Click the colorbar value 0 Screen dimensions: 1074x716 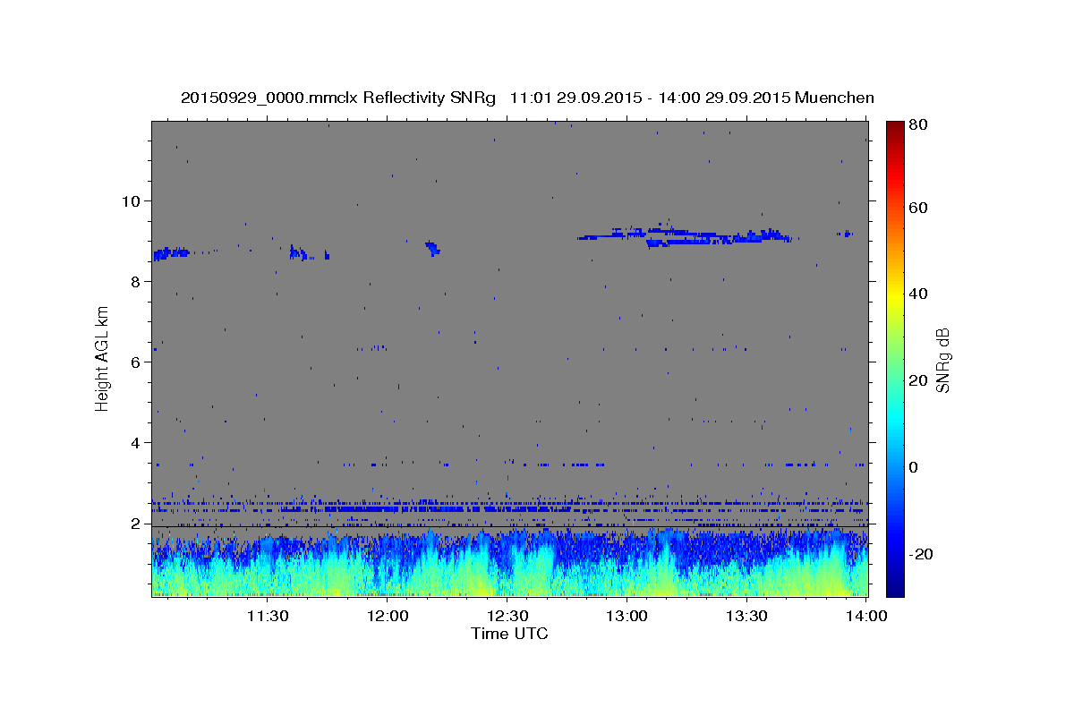915,467
